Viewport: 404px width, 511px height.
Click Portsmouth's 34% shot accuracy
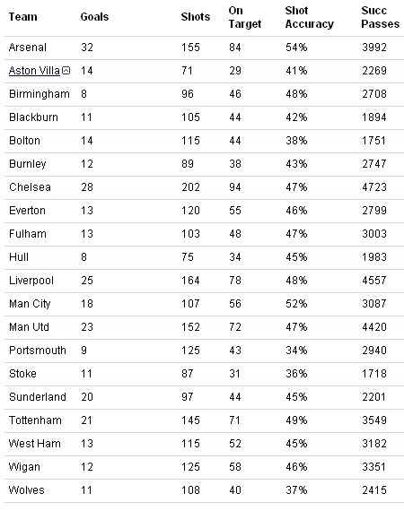click(296, 351)
